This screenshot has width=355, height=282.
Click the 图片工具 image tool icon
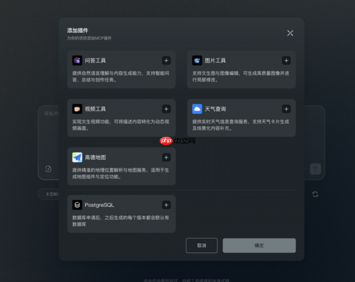tap(197, 60)
